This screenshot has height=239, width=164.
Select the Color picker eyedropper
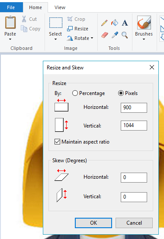115,35
